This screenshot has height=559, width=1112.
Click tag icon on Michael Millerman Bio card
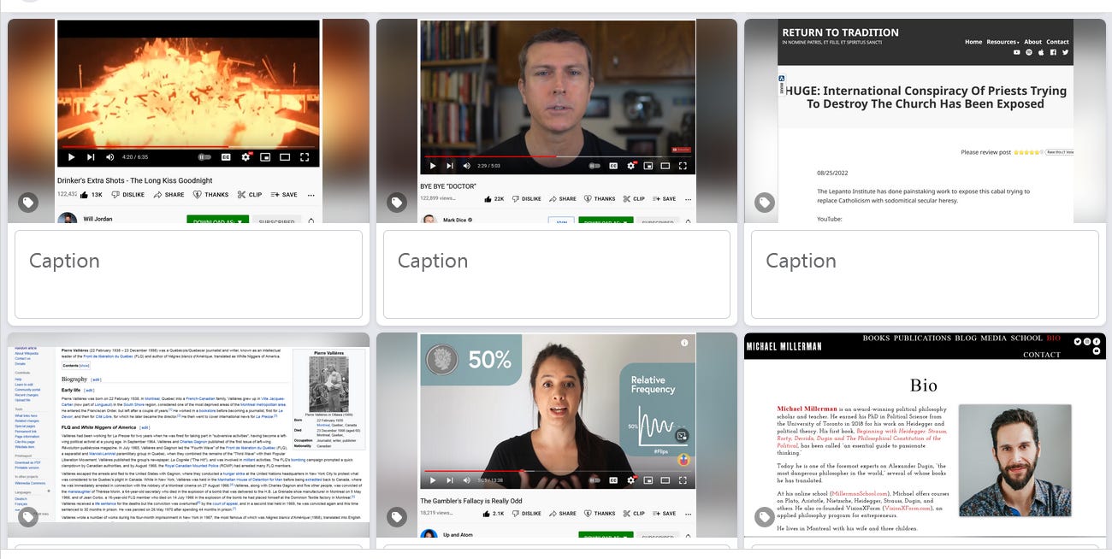(765, 517)
